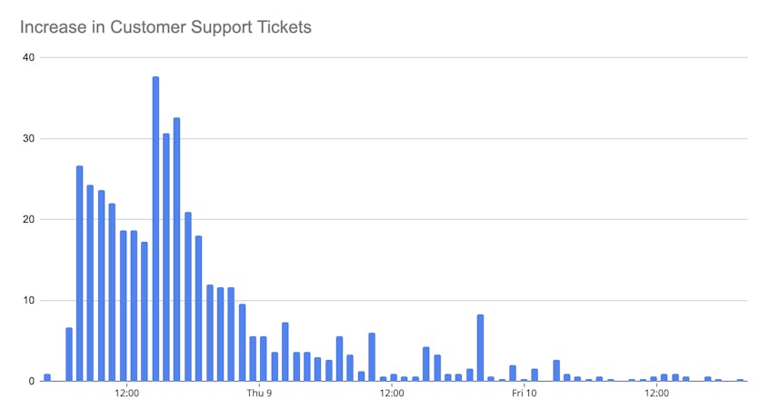The width and height of the screenshot is (770, 400).
Task: Click the Thu 9 axis label
Action: (x=259, y=393)
